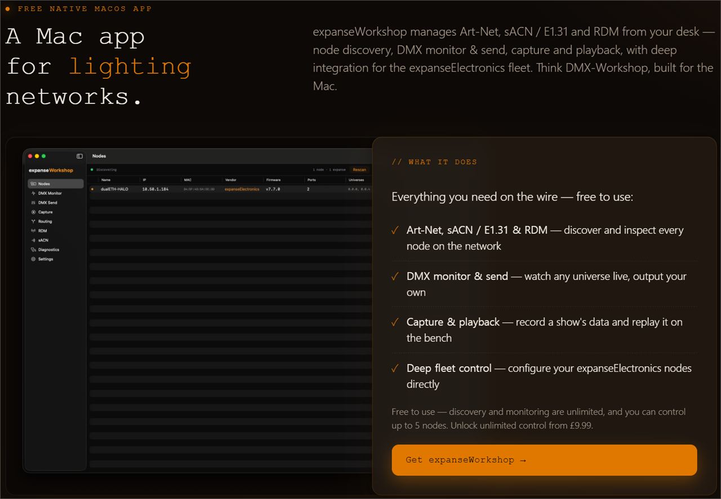Click the Nodes sidebar icon
This screenshot has height=499, width=721.
(33, 184)
